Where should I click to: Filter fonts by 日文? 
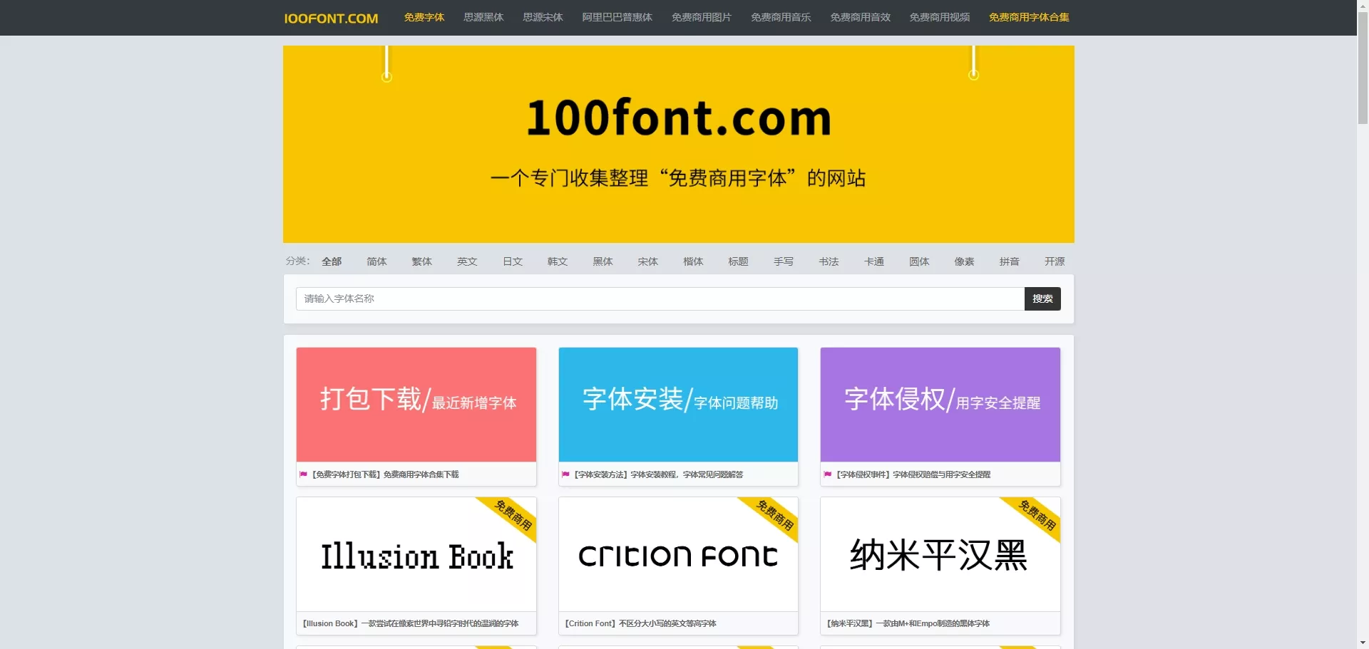coord(513,261)
